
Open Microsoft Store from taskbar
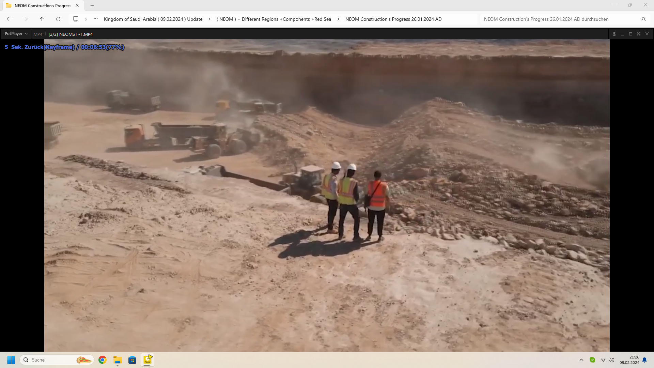point(133,360)
